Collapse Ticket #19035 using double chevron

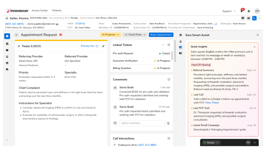19,46
